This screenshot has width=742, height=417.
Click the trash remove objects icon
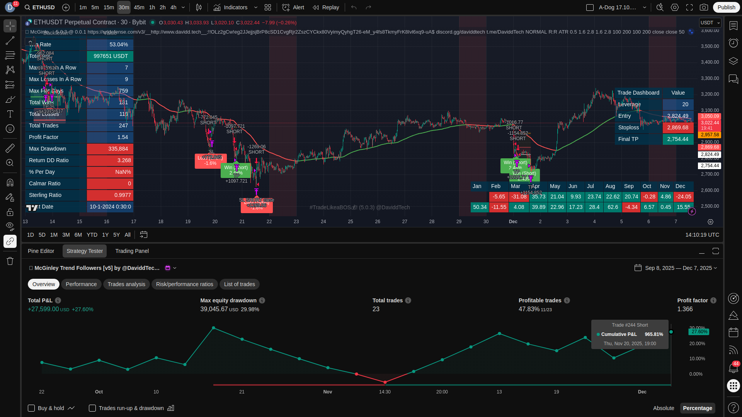click(x=10, y=261)
